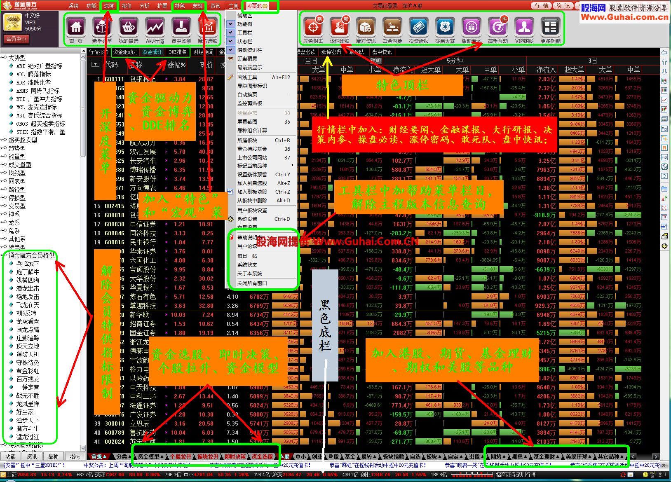The image size is (671, 482).
Task: Open the 活动专区 gift icon
Action: [x=472, y=28]
